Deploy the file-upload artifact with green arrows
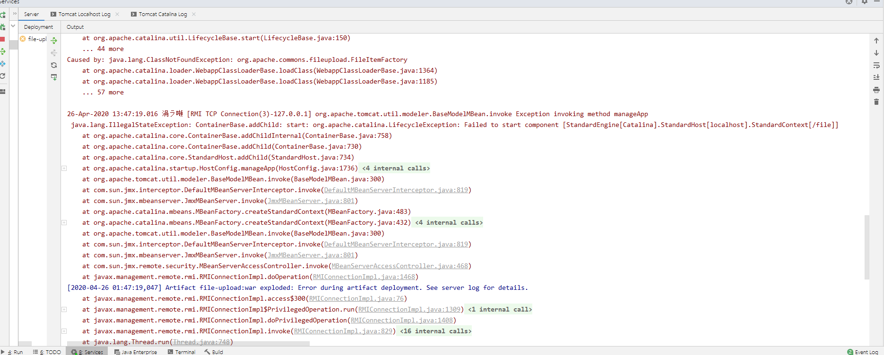Image resolution: width=884 pixels, height=355 pixels. point(54,41)
